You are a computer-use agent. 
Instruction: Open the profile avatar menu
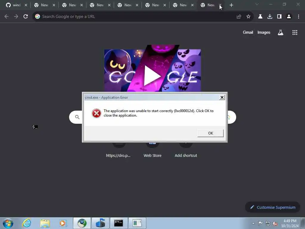289,17
